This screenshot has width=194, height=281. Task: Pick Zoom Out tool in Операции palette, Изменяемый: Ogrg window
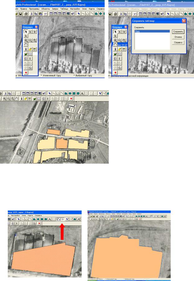coord(30,40)
